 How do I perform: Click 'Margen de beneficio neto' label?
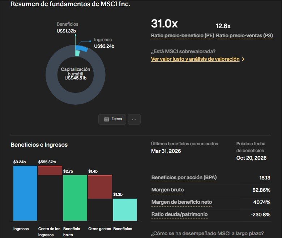[x=181, y=202]
